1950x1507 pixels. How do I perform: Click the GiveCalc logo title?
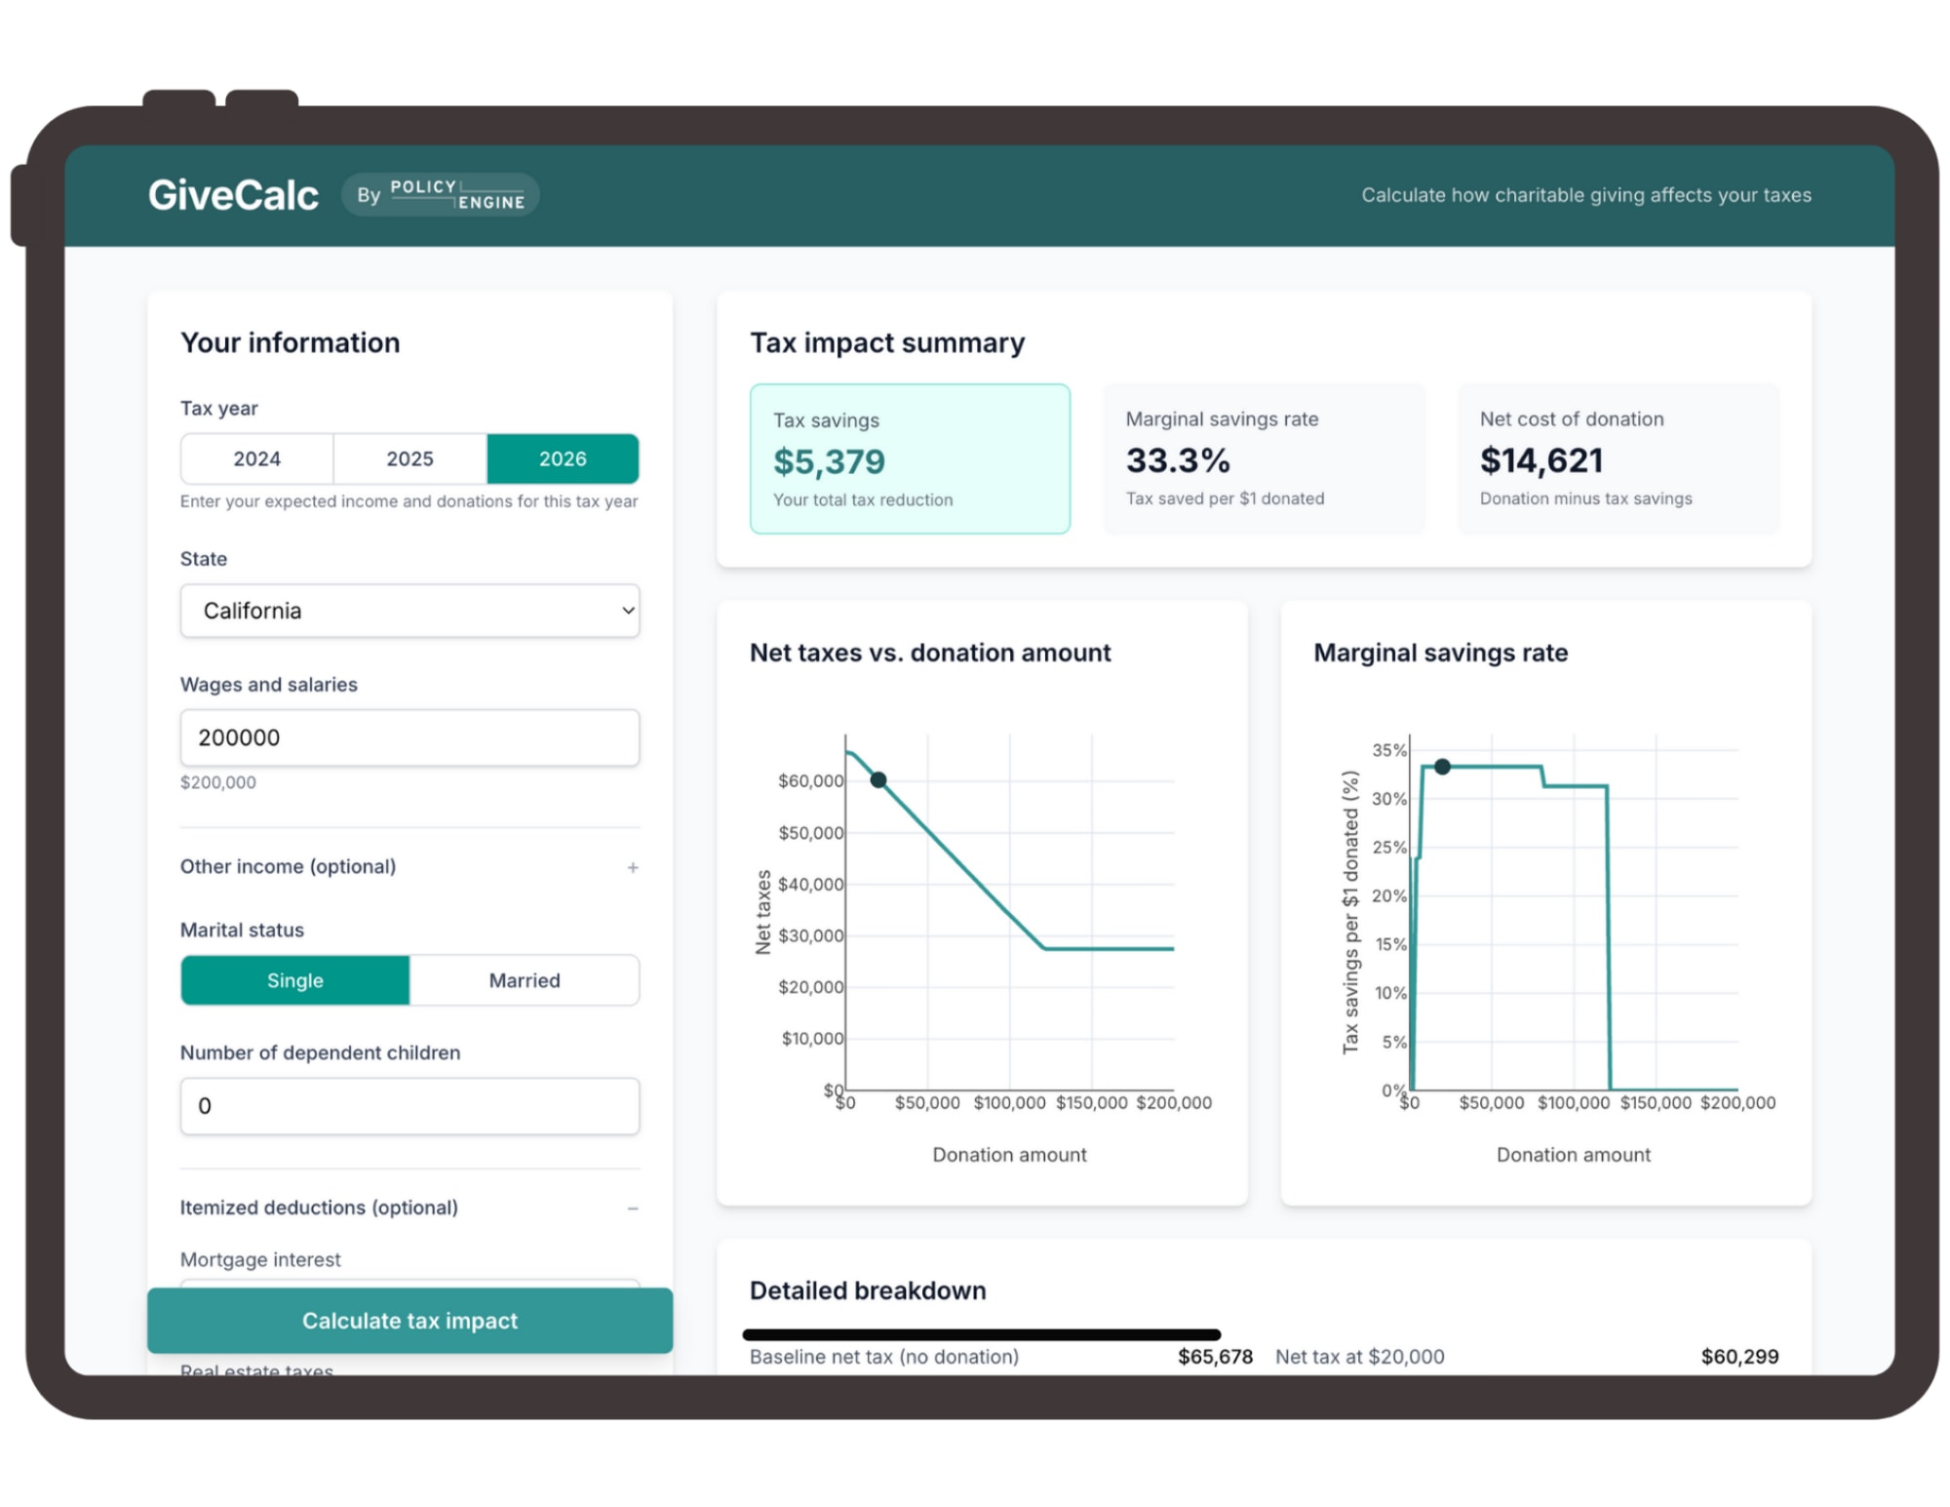(233, 195)
